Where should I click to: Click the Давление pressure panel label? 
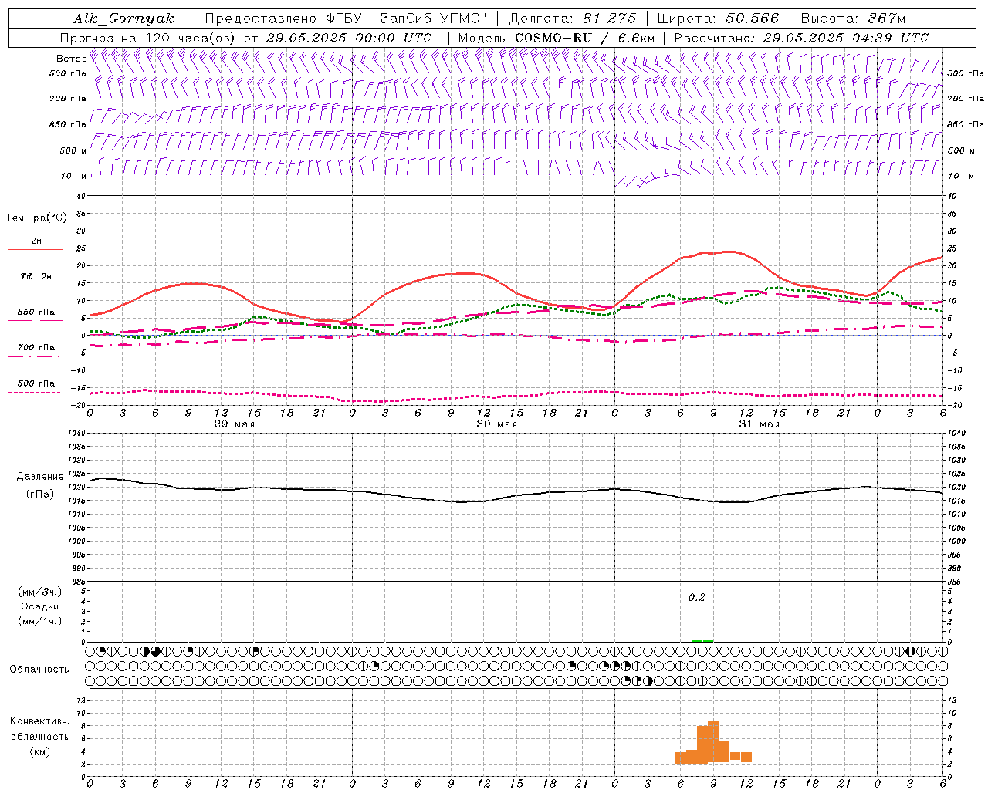[40, 477]
